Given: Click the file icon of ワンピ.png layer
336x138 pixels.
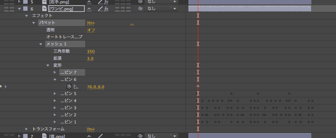Looking at the screenshot, I should (44, 9).
